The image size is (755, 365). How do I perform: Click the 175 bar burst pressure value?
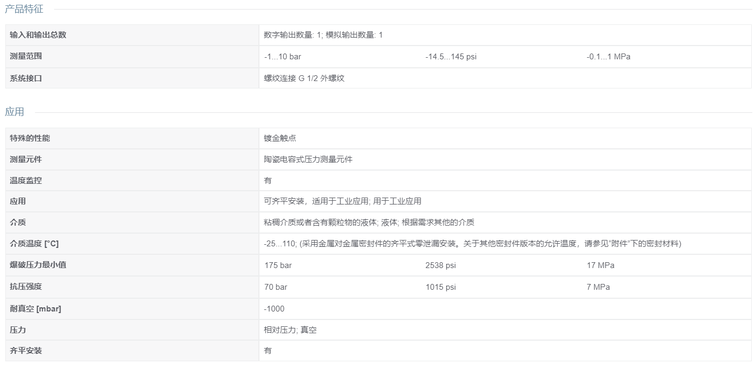tap(278, 265)
